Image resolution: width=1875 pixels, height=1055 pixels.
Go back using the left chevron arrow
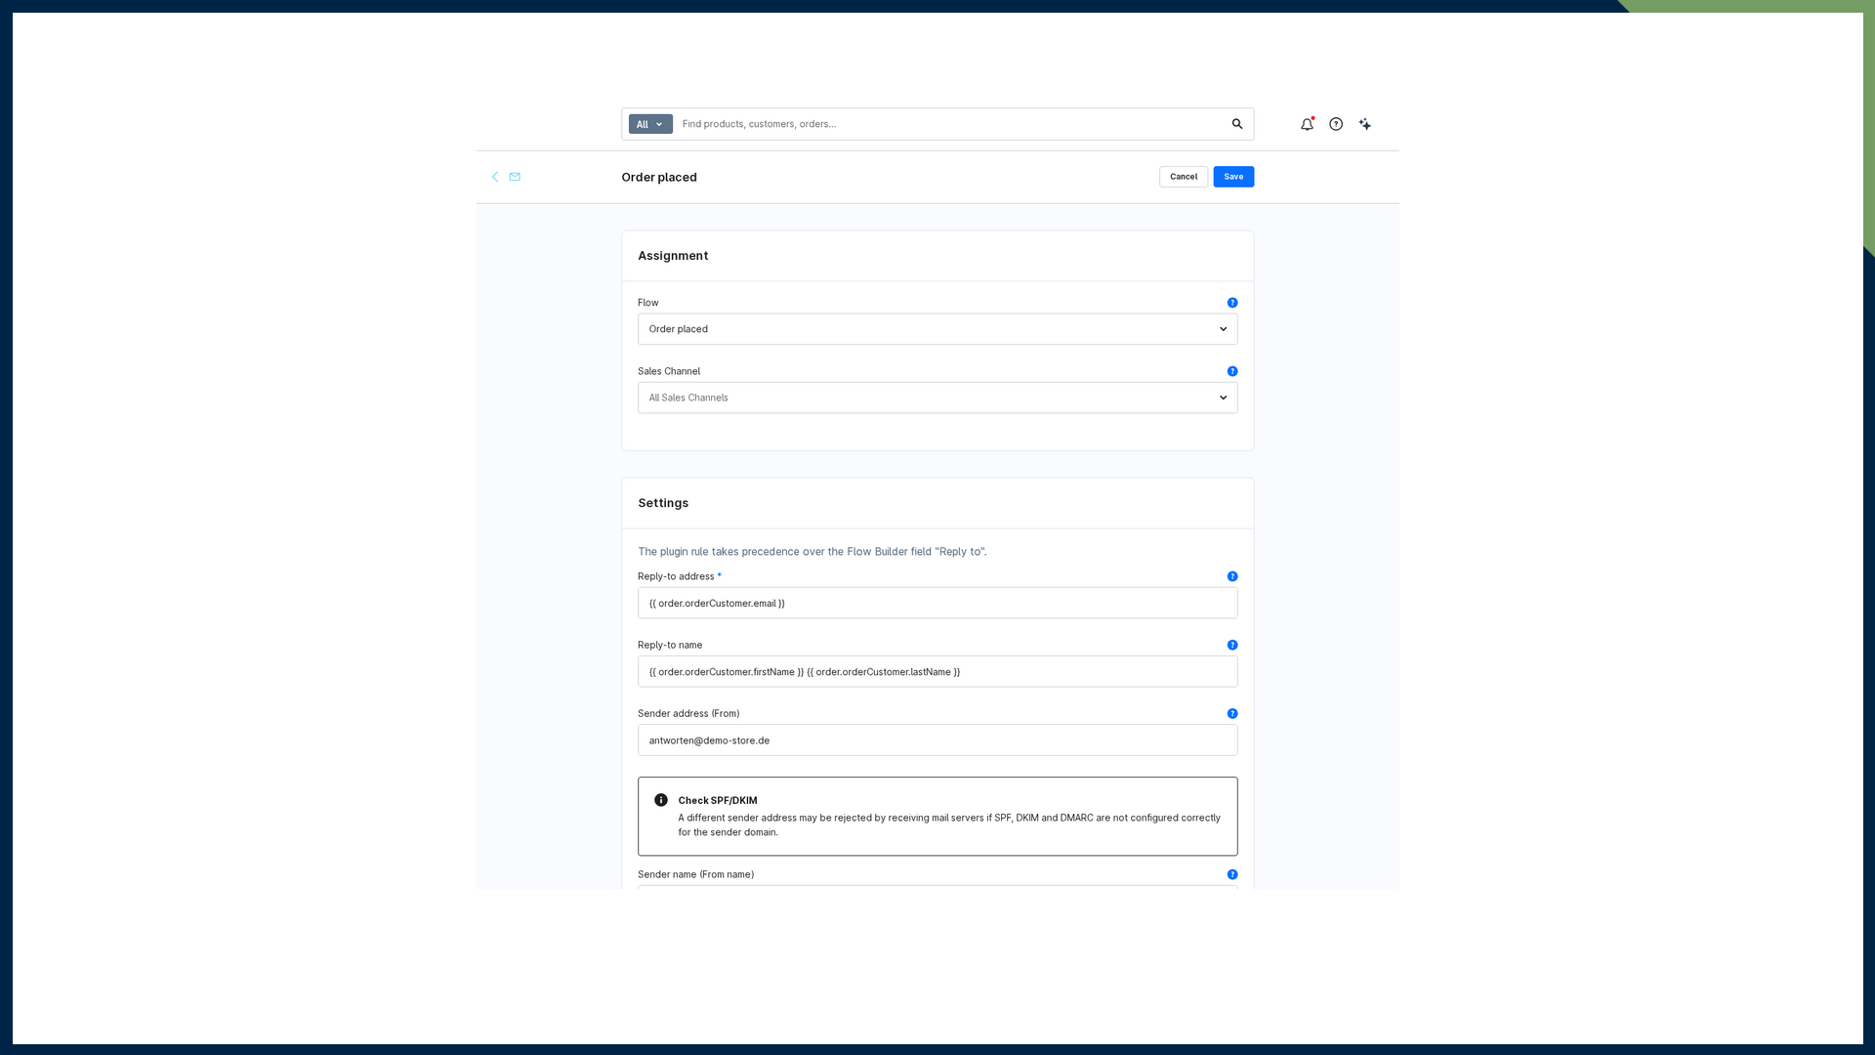[x=495, y=177]
